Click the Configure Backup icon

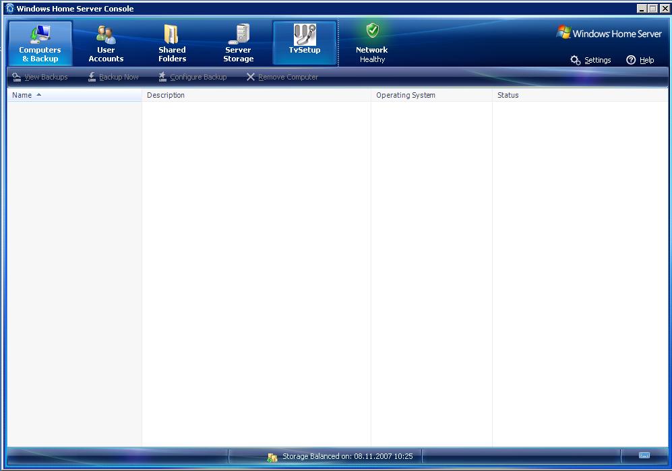pos(162,77)
